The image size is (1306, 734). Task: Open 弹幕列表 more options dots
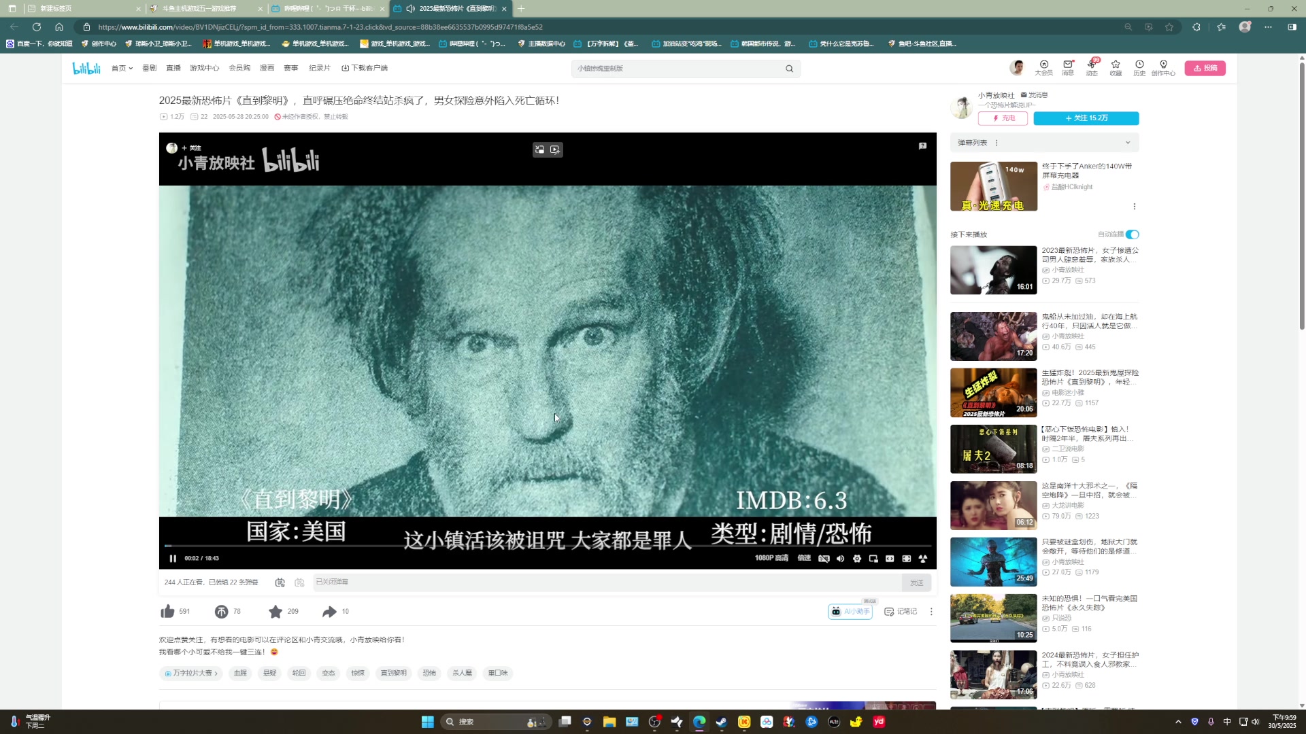[997, 143]
